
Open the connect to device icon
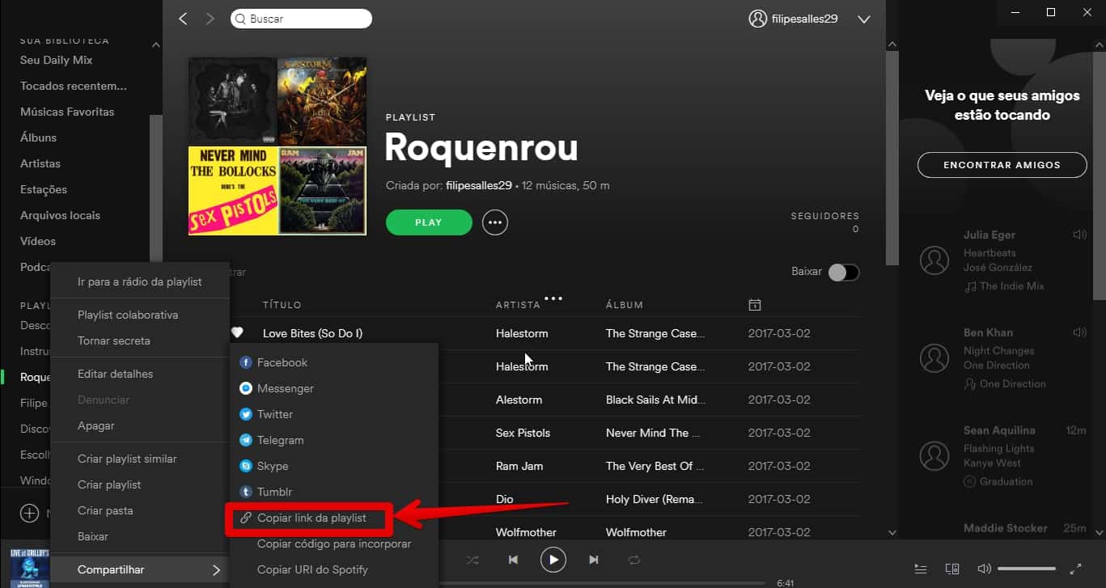tap(952, 569)
